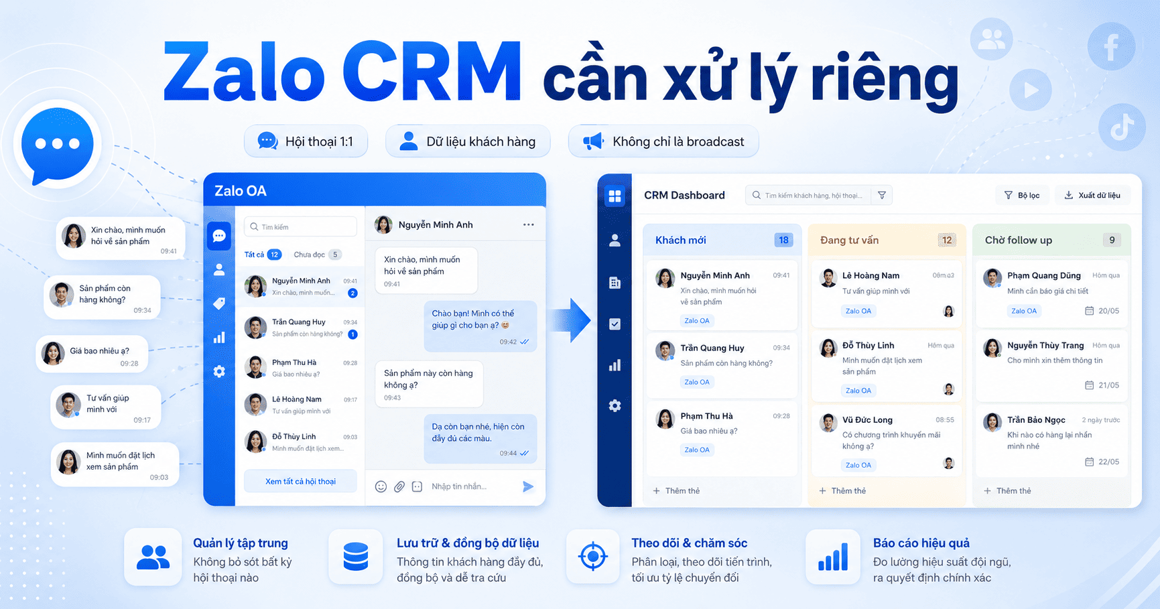Open Trần Bảo Ngọc follow up card
1160x609 pixels.
pyautogui.click(x=1051, y=439)
